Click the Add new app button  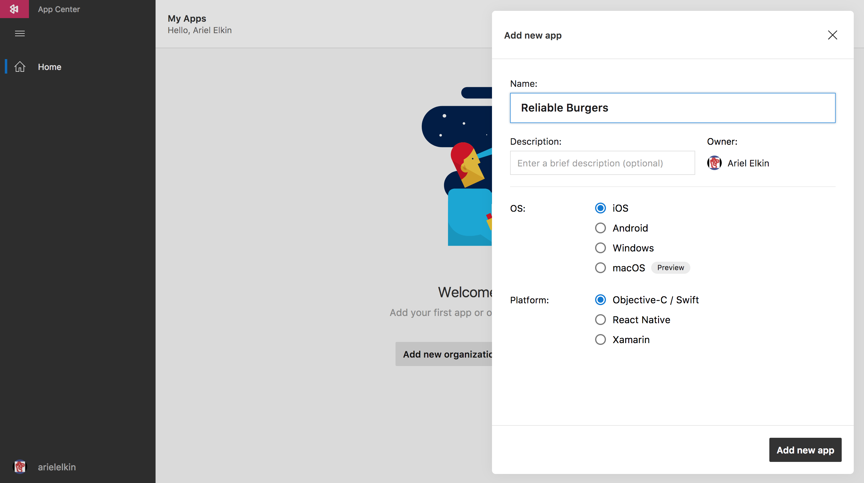(805, 450)
